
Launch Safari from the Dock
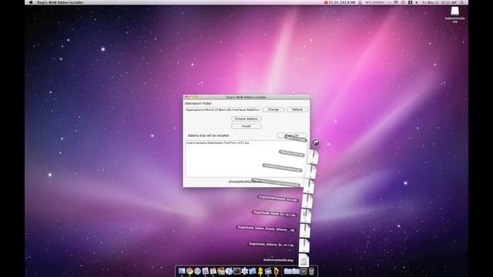(x=197, y=271)
